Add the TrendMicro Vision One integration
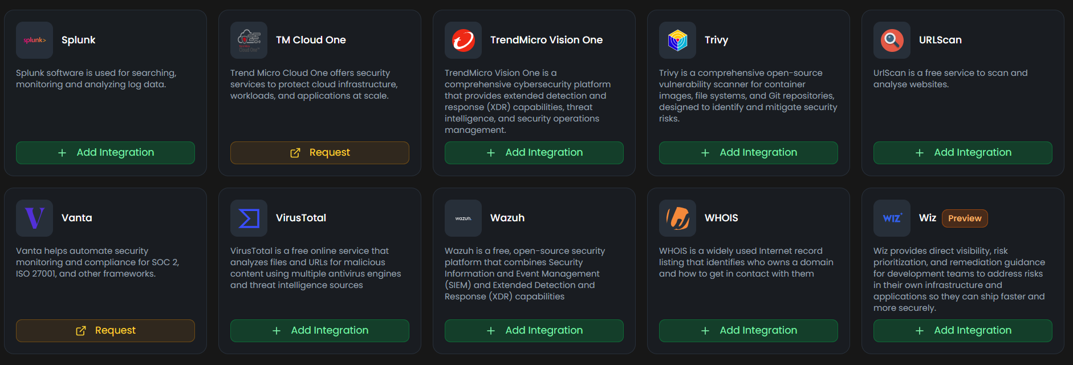The width and height of the screenshot is (1073, 365). [534, 153]
